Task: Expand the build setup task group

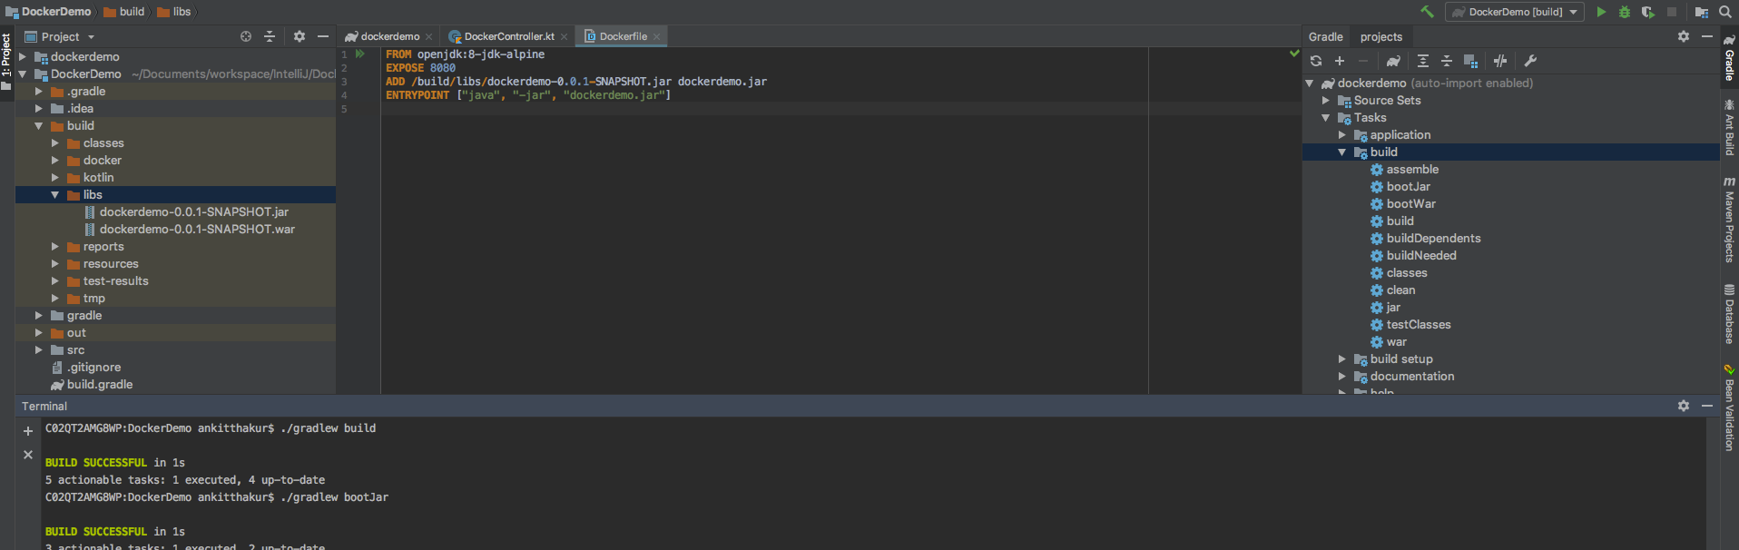Action: tap(1342, 359)
